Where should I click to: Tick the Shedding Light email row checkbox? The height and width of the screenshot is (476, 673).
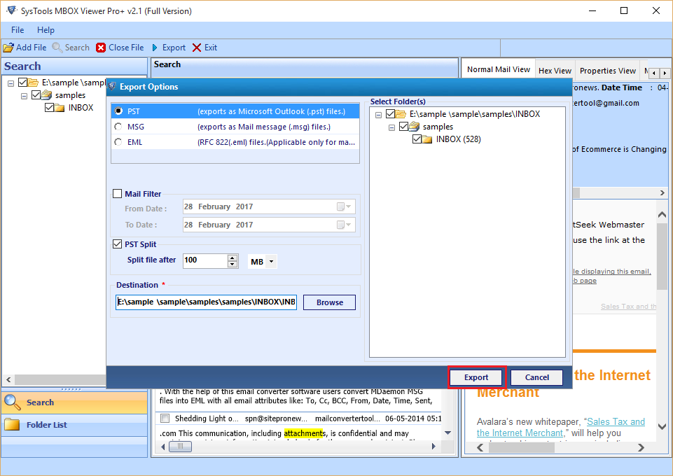(x=165, y=418)
